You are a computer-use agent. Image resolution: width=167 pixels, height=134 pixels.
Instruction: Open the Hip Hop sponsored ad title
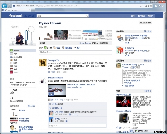pos(124,95)
